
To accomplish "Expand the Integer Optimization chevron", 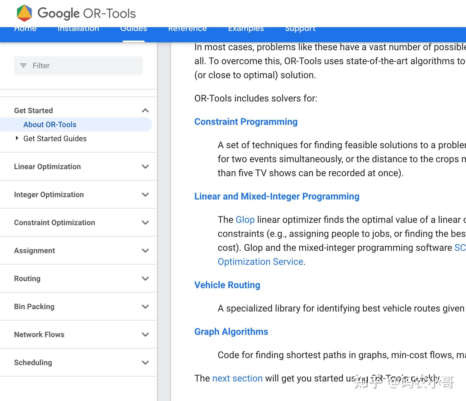I will coord(145,195).
